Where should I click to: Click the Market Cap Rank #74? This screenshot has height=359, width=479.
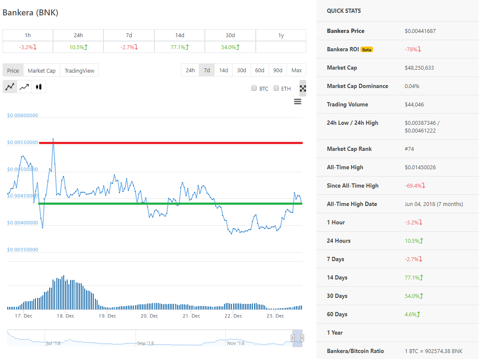coord(409,149)
